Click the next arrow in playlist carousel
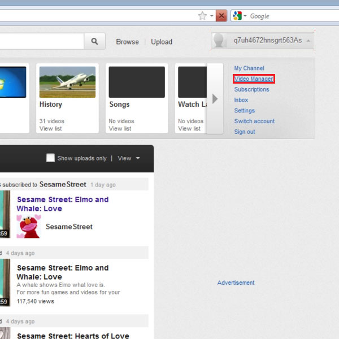 coord(215,99)
